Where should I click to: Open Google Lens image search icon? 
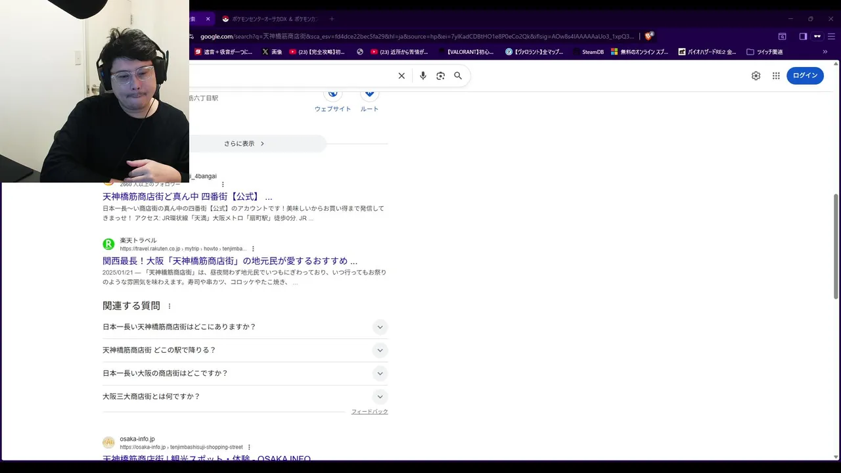pos(440,76)
